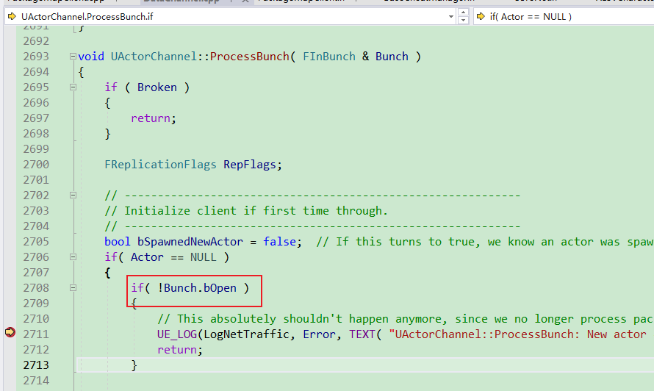The width and height of the screenshot is (654, 391).
Task: Click the ProcessBunch function name
Action: pos(249,57)
